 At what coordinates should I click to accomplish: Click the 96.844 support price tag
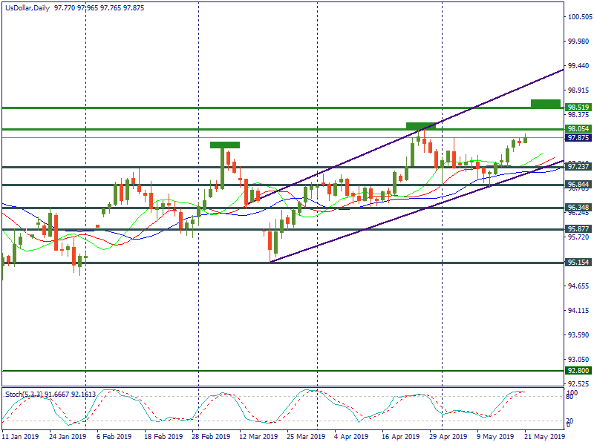coord(578,184)
